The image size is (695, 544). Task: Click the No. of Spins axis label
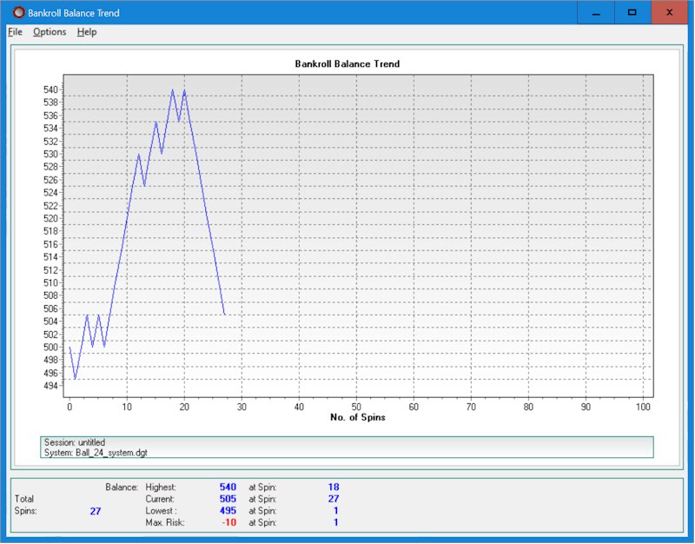coord(358,417)
